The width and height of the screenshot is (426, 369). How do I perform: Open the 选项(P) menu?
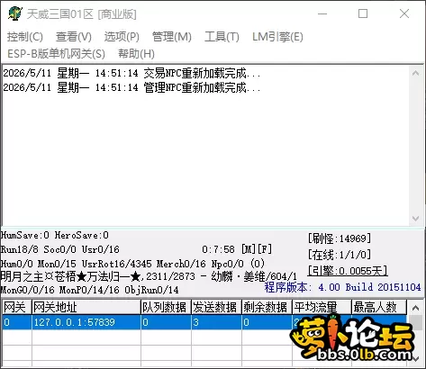click(x=122, y=37)
